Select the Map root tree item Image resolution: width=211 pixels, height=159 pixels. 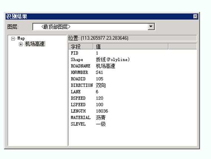[21, 39]
